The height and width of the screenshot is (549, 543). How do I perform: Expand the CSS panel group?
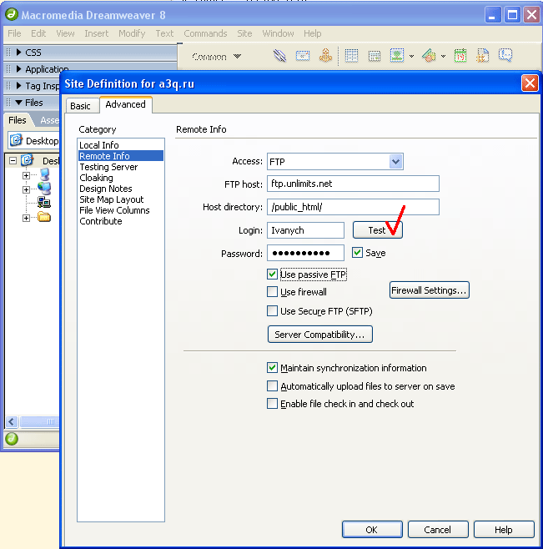coord(19,53)
